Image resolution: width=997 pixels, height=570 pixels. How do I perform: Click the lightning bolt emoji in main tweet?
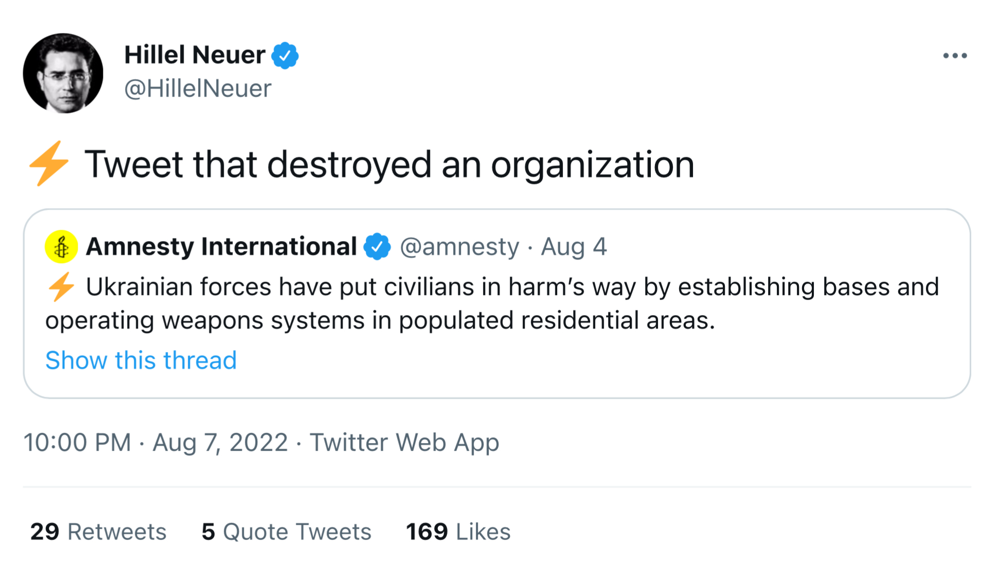click(x=49, y=163)
